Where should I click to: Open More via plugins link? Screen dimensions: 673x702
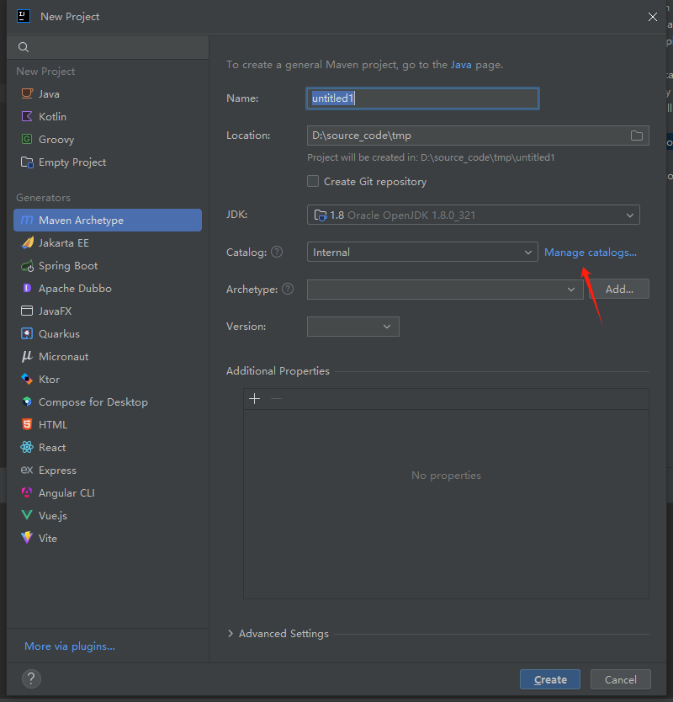coord(70,646)
